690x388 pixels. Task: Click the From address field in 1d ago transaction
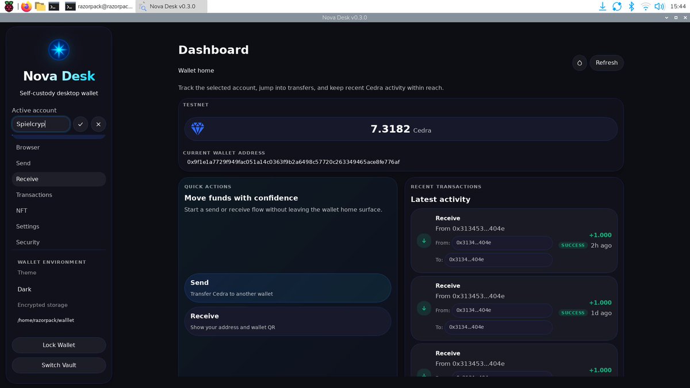click(502, 310)
